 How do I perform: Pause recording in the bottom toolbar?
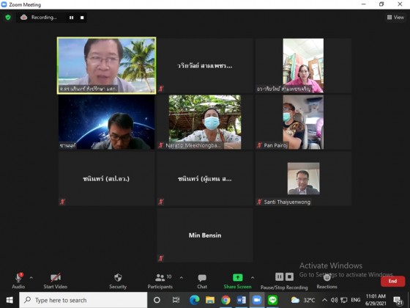[279, 277]
